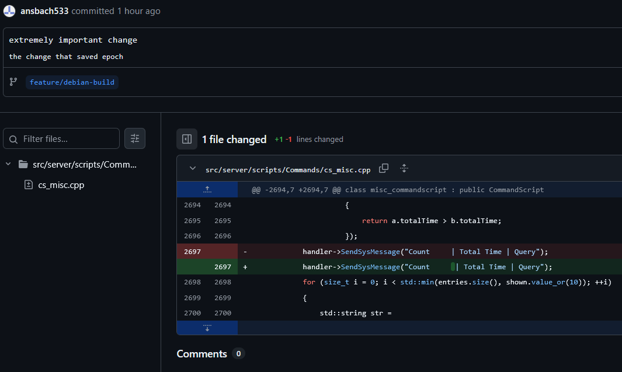This screenshot has width=622, height=372.
Task: Click the git branch icon
Action: pos(13,82)
